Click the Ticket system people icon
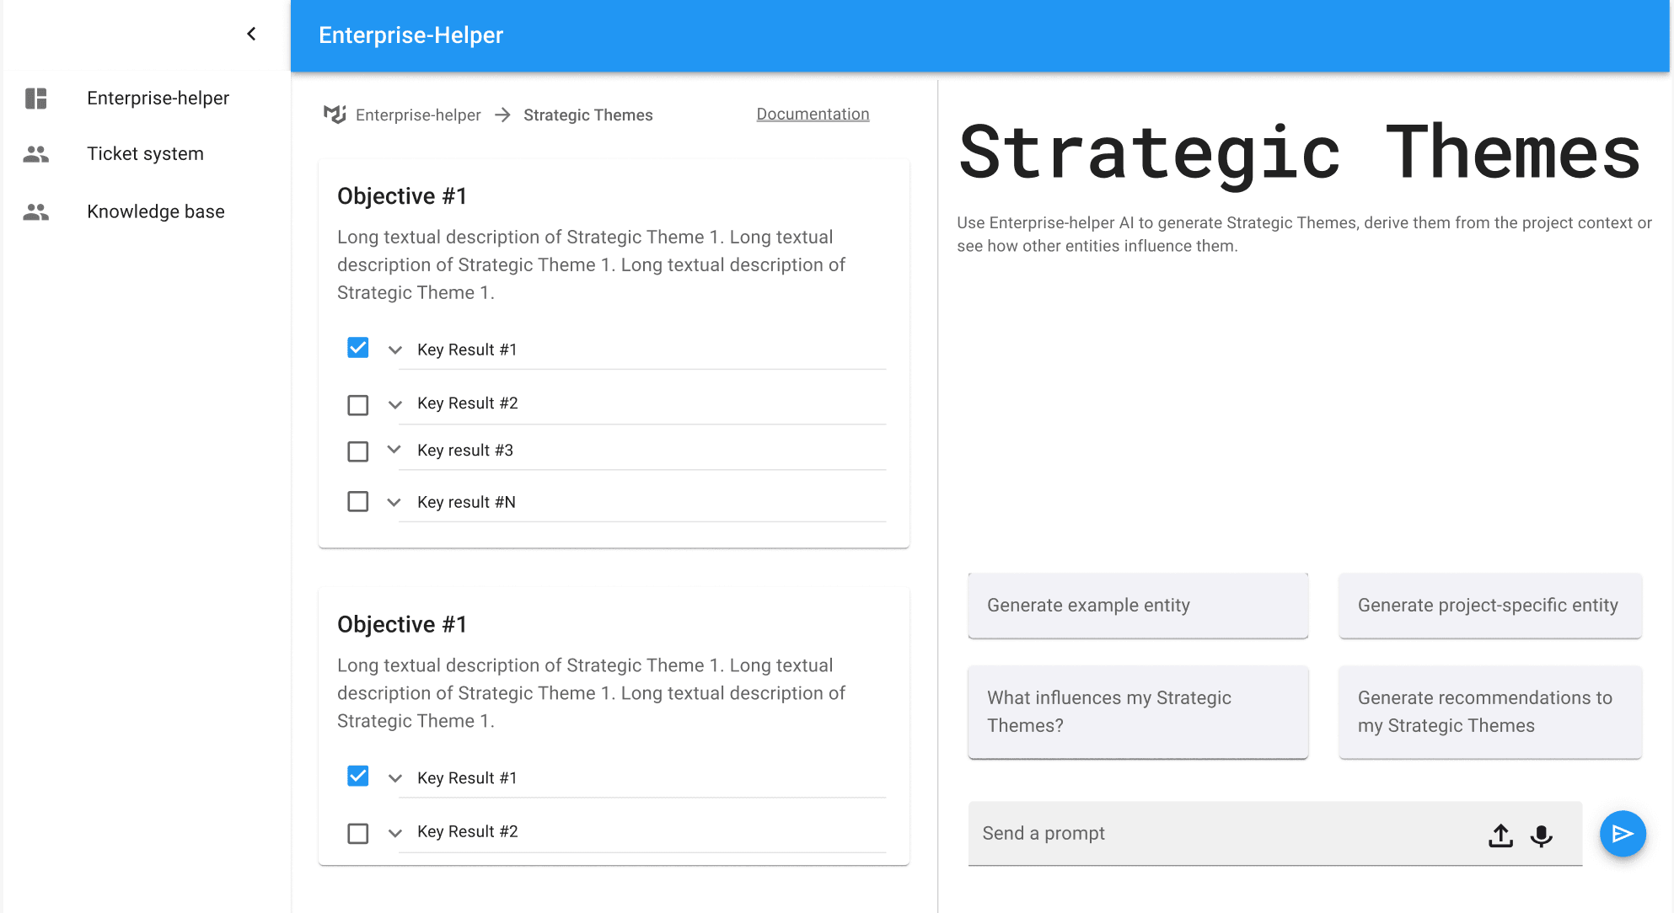This screenshot has height=913, width=1674. (36, 154)
